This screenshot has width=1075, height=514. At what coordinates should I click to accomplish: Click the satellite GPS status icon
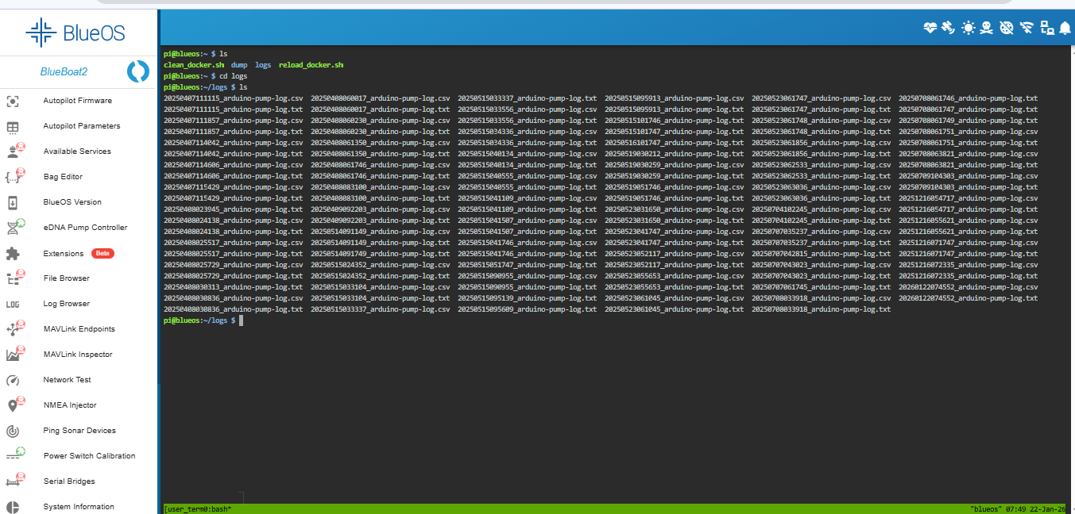(947, 28)
